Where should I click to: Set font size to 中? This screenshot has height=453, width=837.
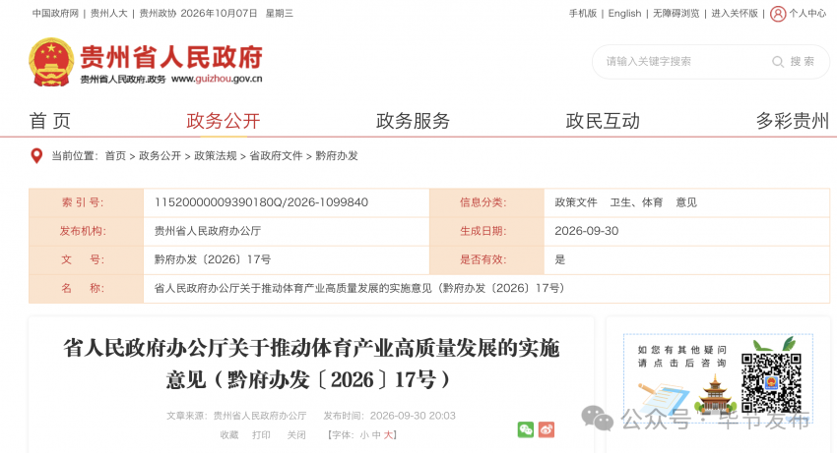(x=376, y=435)
